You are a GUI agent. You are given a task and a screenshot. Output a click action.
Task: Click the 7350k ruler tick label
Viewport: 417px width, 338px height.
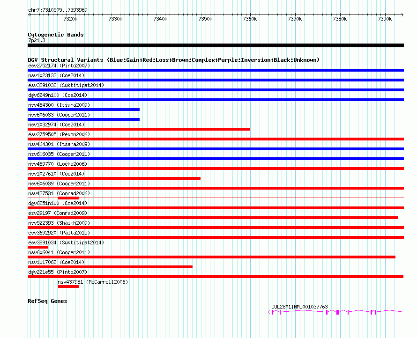[x=205, y=19]
